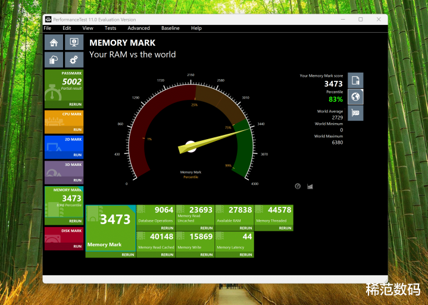Select the CPU Mark tile

pyautogui.click(x=64, y=118)
